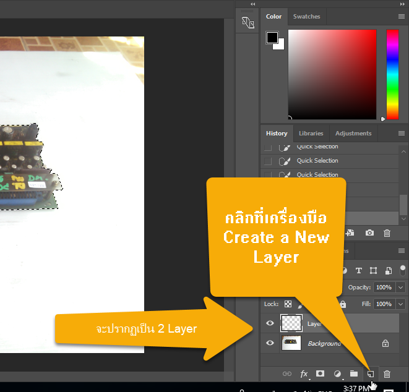
Task: Click the Background layer thumbnail
Action: (291, 343)
